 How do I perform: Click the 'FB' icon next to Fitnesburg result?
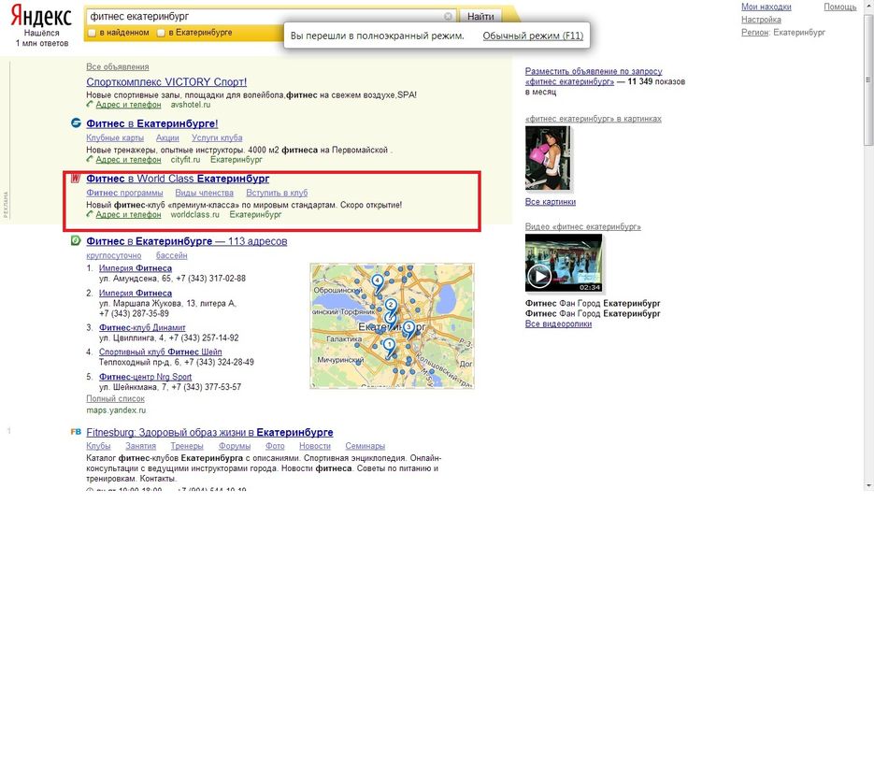click(x=75, y=433)
